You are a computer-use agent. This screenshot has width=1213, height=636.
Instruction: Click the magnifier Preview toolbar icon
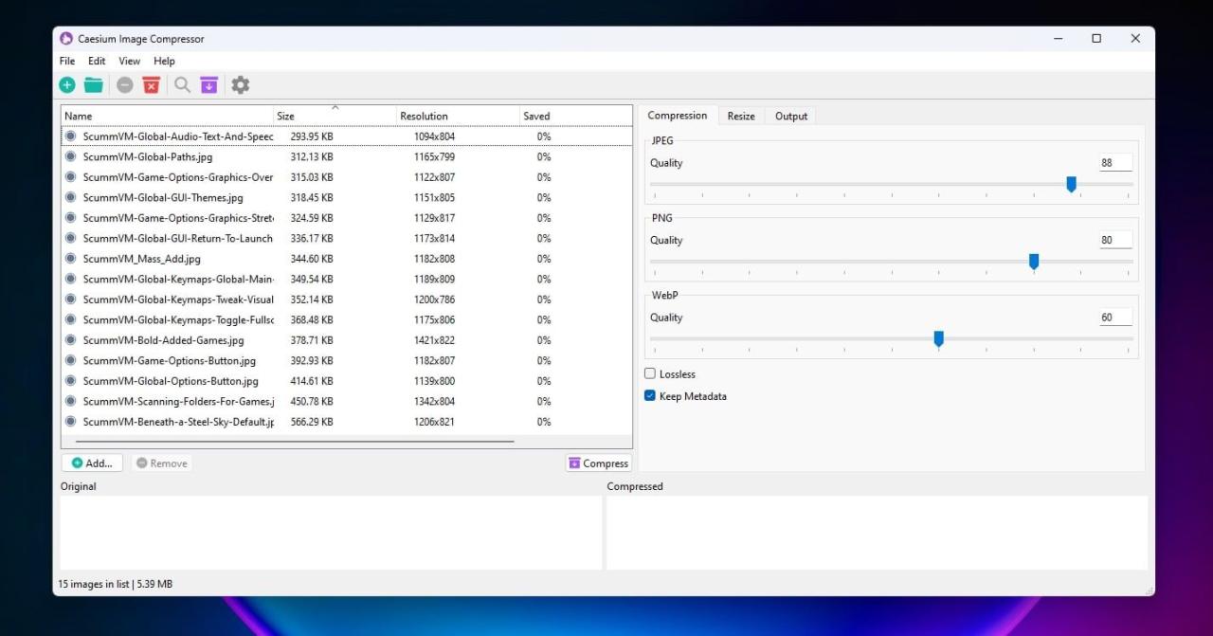182,85
